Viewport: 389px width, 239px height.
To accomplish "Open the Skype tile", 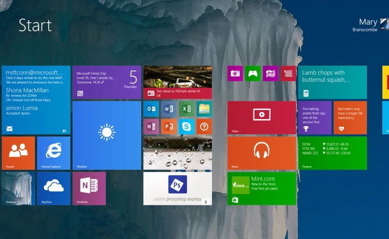I will (x=187, y=127).
